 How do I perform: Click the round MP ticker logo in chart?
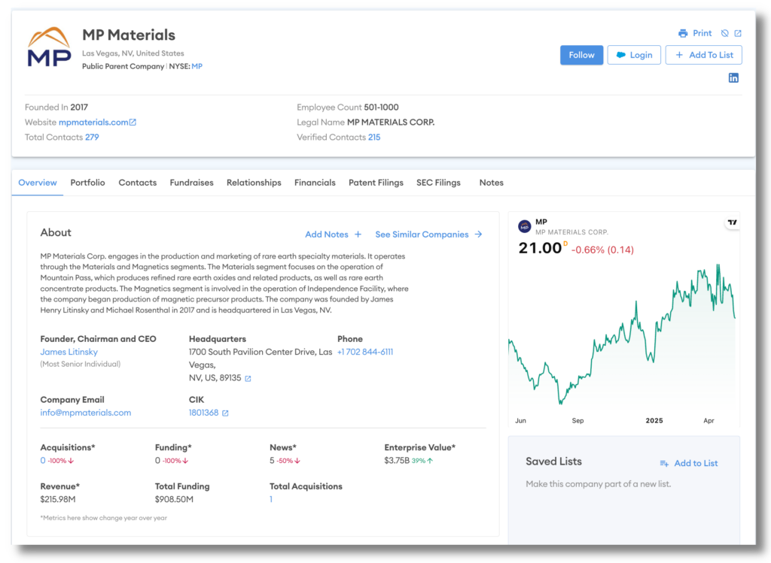tap(525, 226)
